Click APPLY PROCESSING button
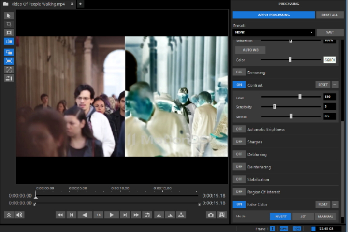 pos(274,15)
